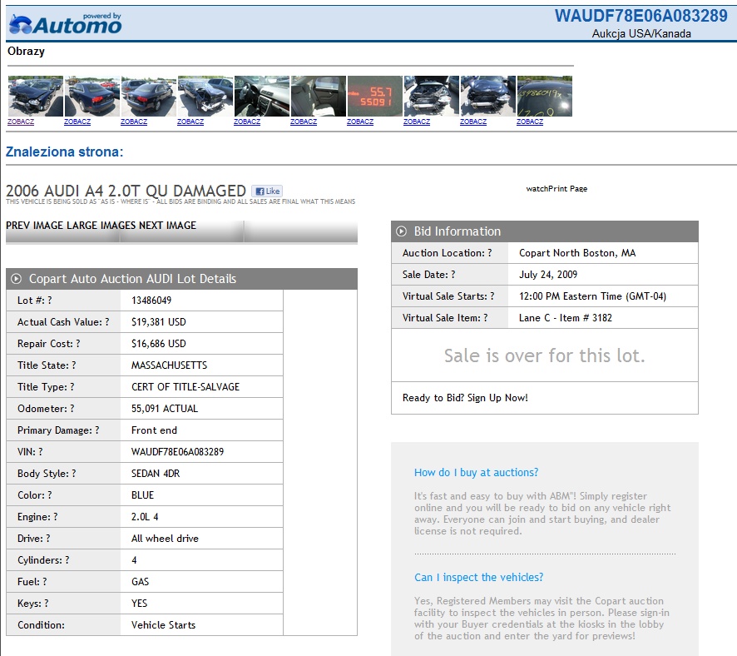This screenshot has height=656, width=737.
Task: Click ZOBACZ under the odometer thumbnail
Action: tap(360, 122)
